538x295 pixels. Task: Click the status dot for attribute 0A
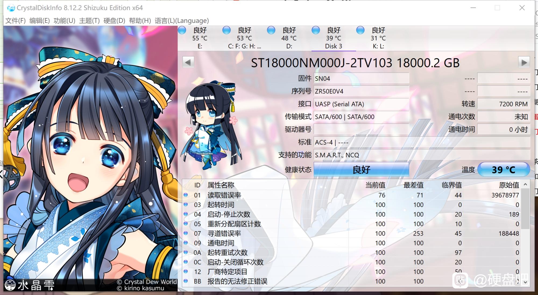[186, 252]
